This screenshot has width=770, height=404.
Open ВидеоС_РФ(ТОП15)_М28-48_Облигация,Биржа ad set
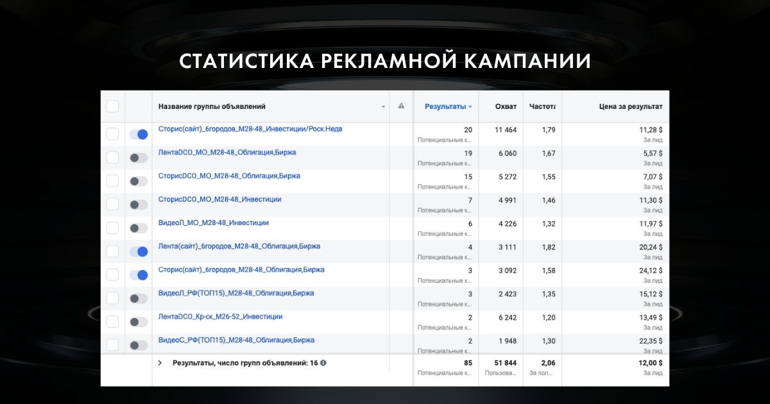[x=236, y=340]
